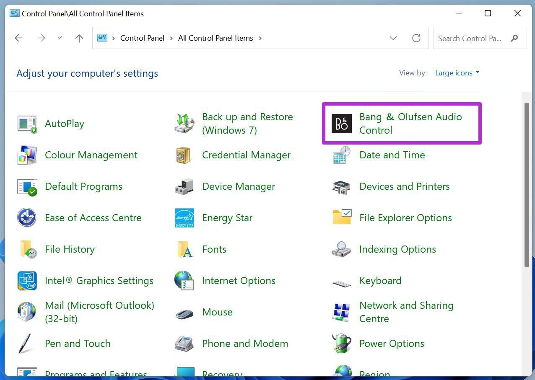Open the 'Keyboard' text link

pos(380,281)
